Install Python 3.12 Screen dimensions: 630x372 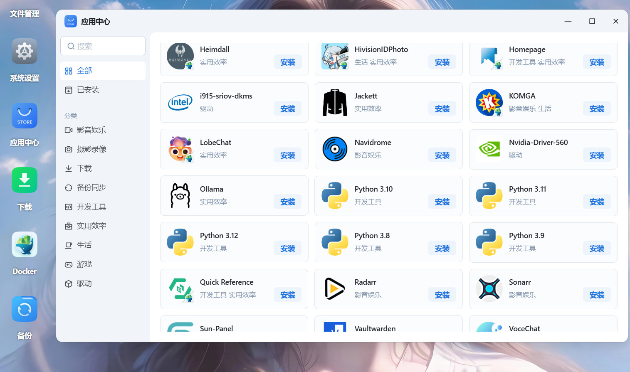(x=288, y=248)
